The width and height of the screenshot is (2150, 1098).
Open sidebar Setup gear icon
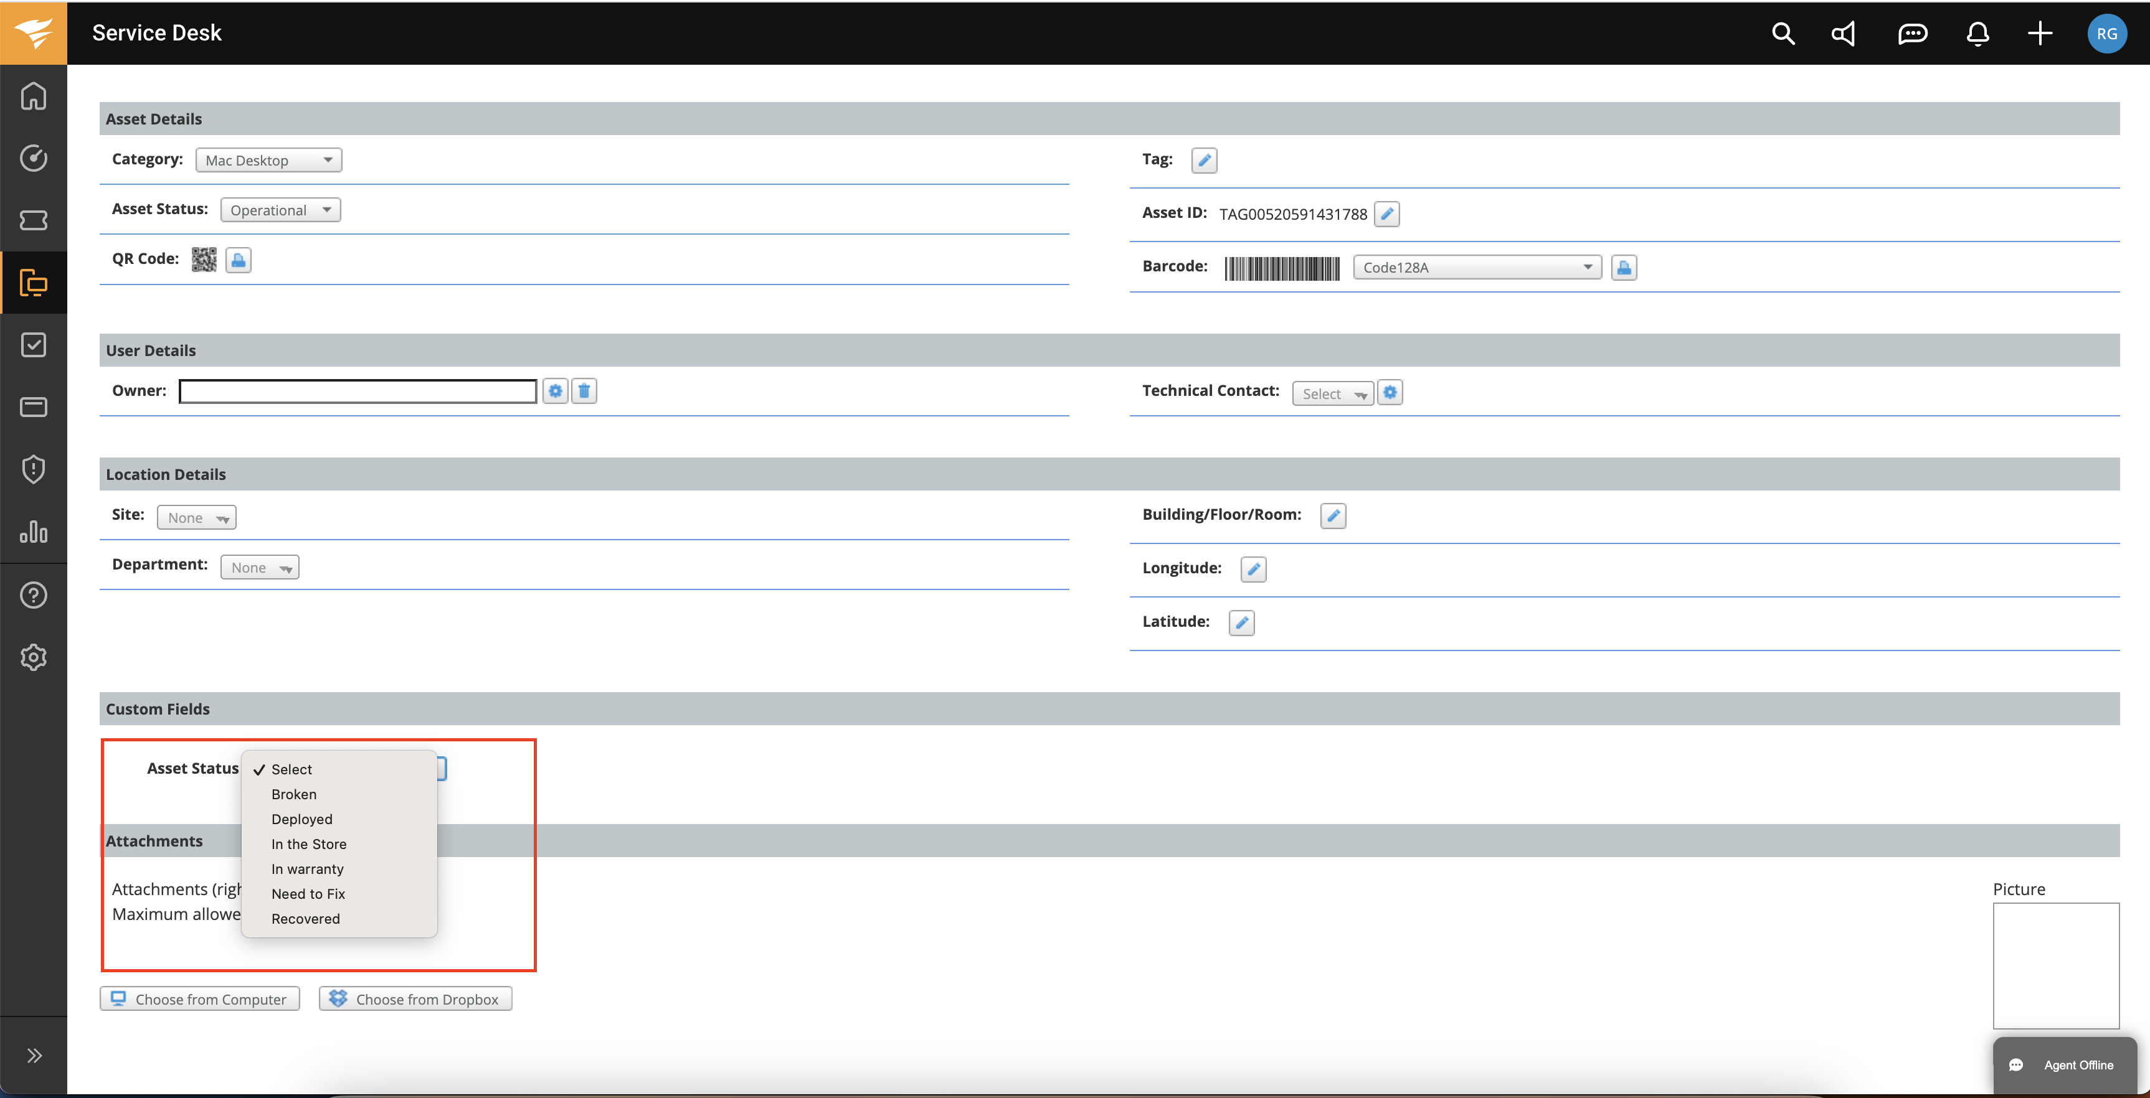click(34, 657)
